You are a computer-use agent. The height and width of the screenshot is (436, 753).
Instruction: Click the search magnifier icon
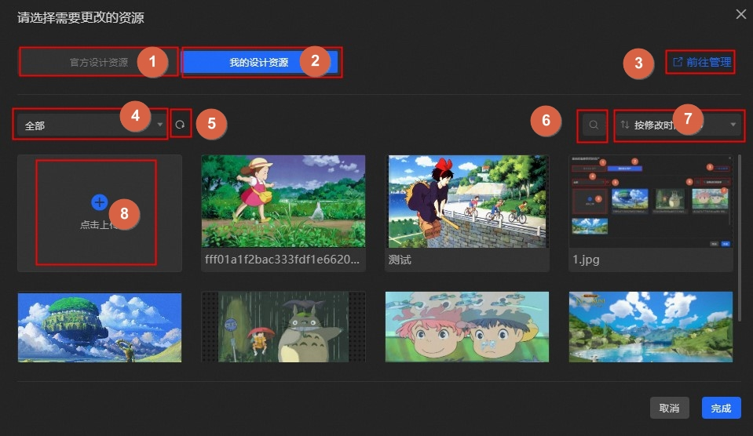coord(594,125)
